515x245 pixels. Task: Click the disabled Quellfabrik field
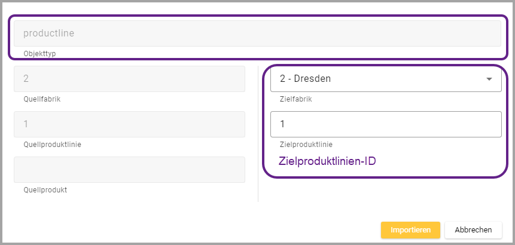pos(129,79)
